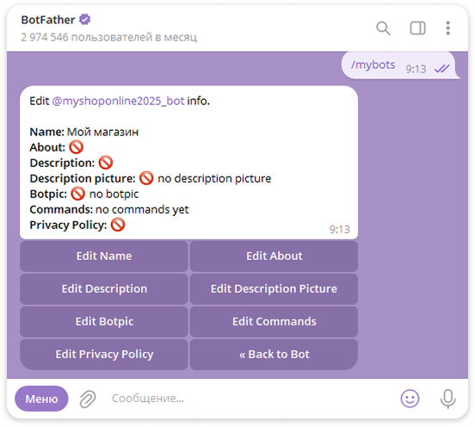The height and width of the screenshot is (427, 475).
Task: Open the emoji picker smiley icon
Action: pos(410,399)
